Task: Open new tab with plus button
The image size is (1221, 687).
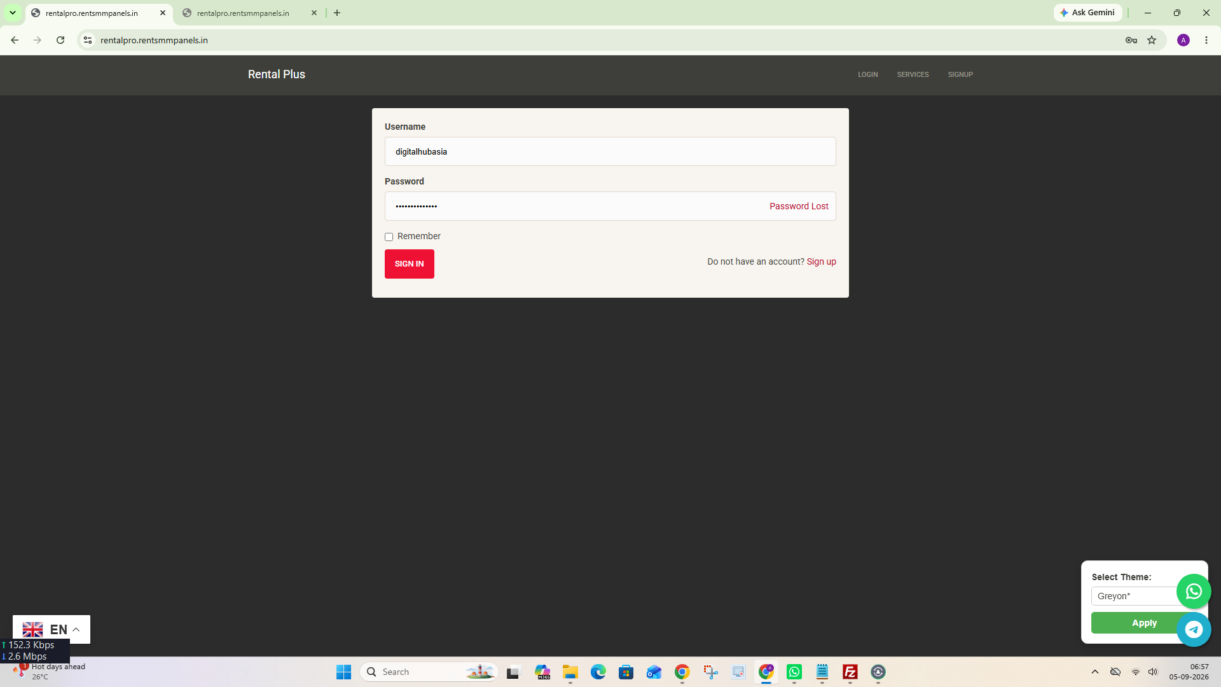Action: (337, 13)
